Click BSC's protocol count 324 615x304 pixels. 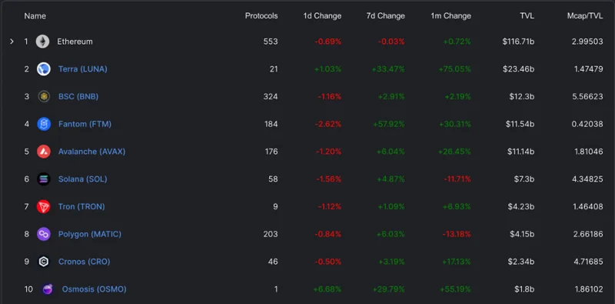pos(271,97)
